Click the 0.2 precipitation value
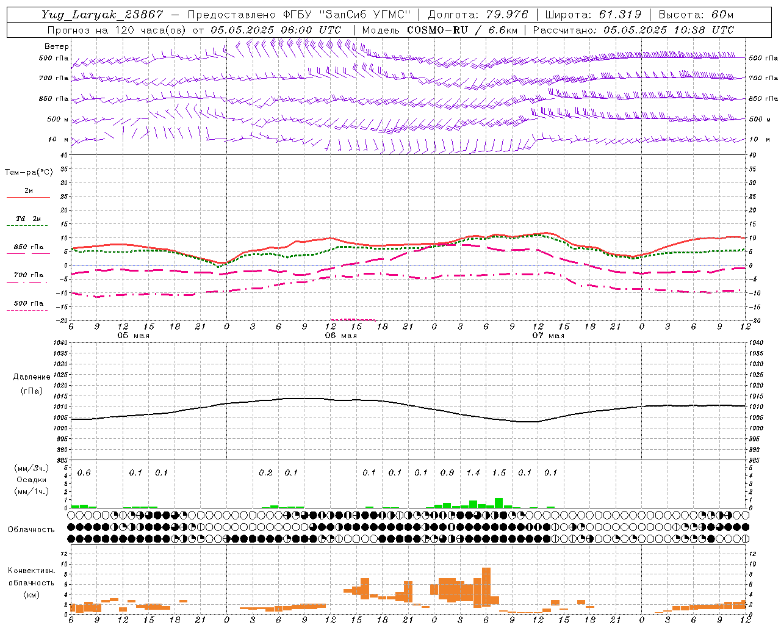781x625 pixels. (x=265, y=472)
